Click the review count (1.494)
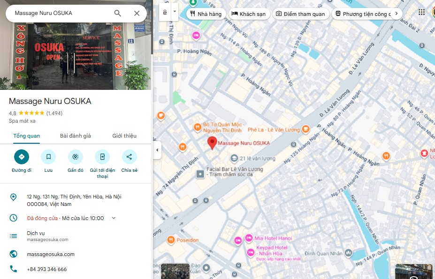The height and width of the screenshot is (279, 435). coord(54,113)
